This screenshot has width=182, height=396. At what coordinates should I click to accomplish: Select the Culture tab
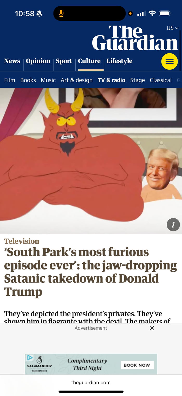point(89,61)
